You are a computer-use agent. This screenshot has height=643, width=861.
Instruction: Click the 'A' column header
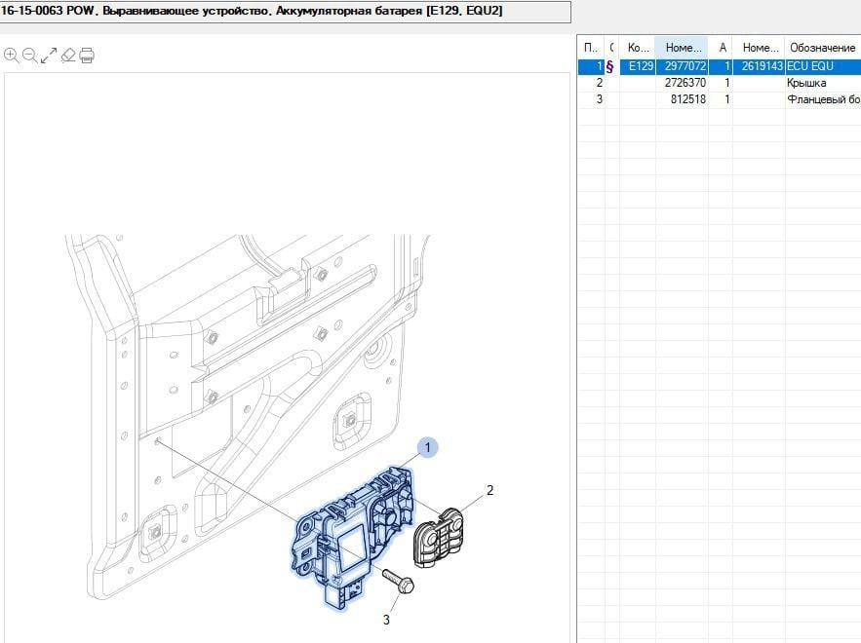[723, 47]
